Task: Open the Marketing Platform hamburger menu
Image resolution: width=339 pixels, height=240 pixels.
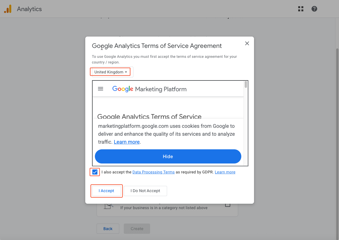Action: tap(101, 89)
